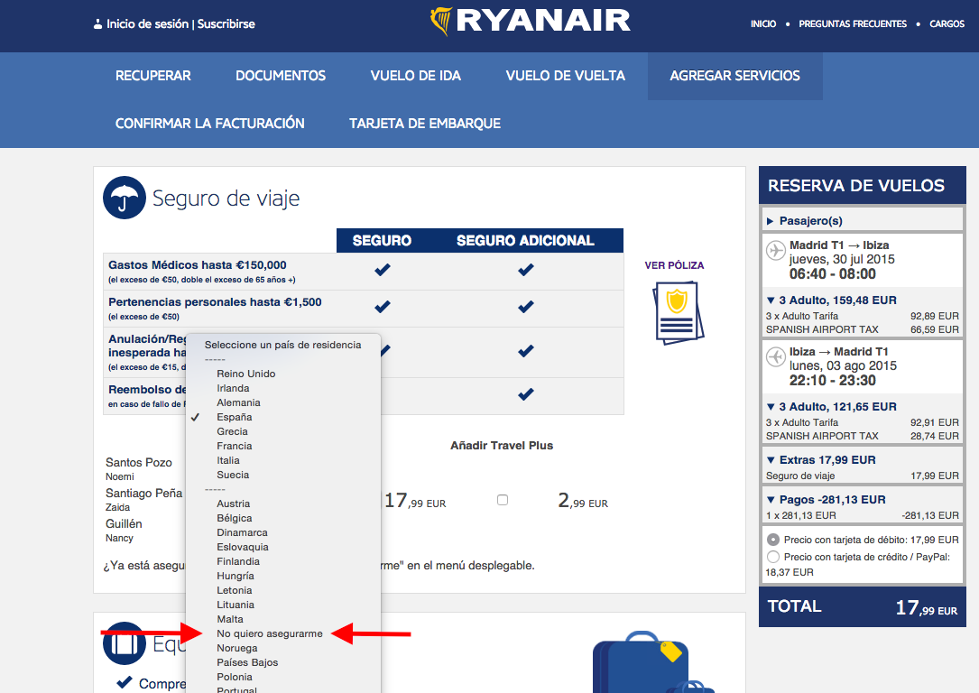The height and width of the screenshot is (693, 979).
Task: Click the SEGURO ADICIONAL column header
Action: tap(525, 240)
